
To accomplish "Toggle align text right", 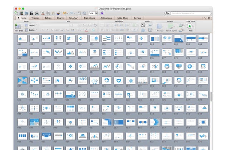I will click(112, 30).
